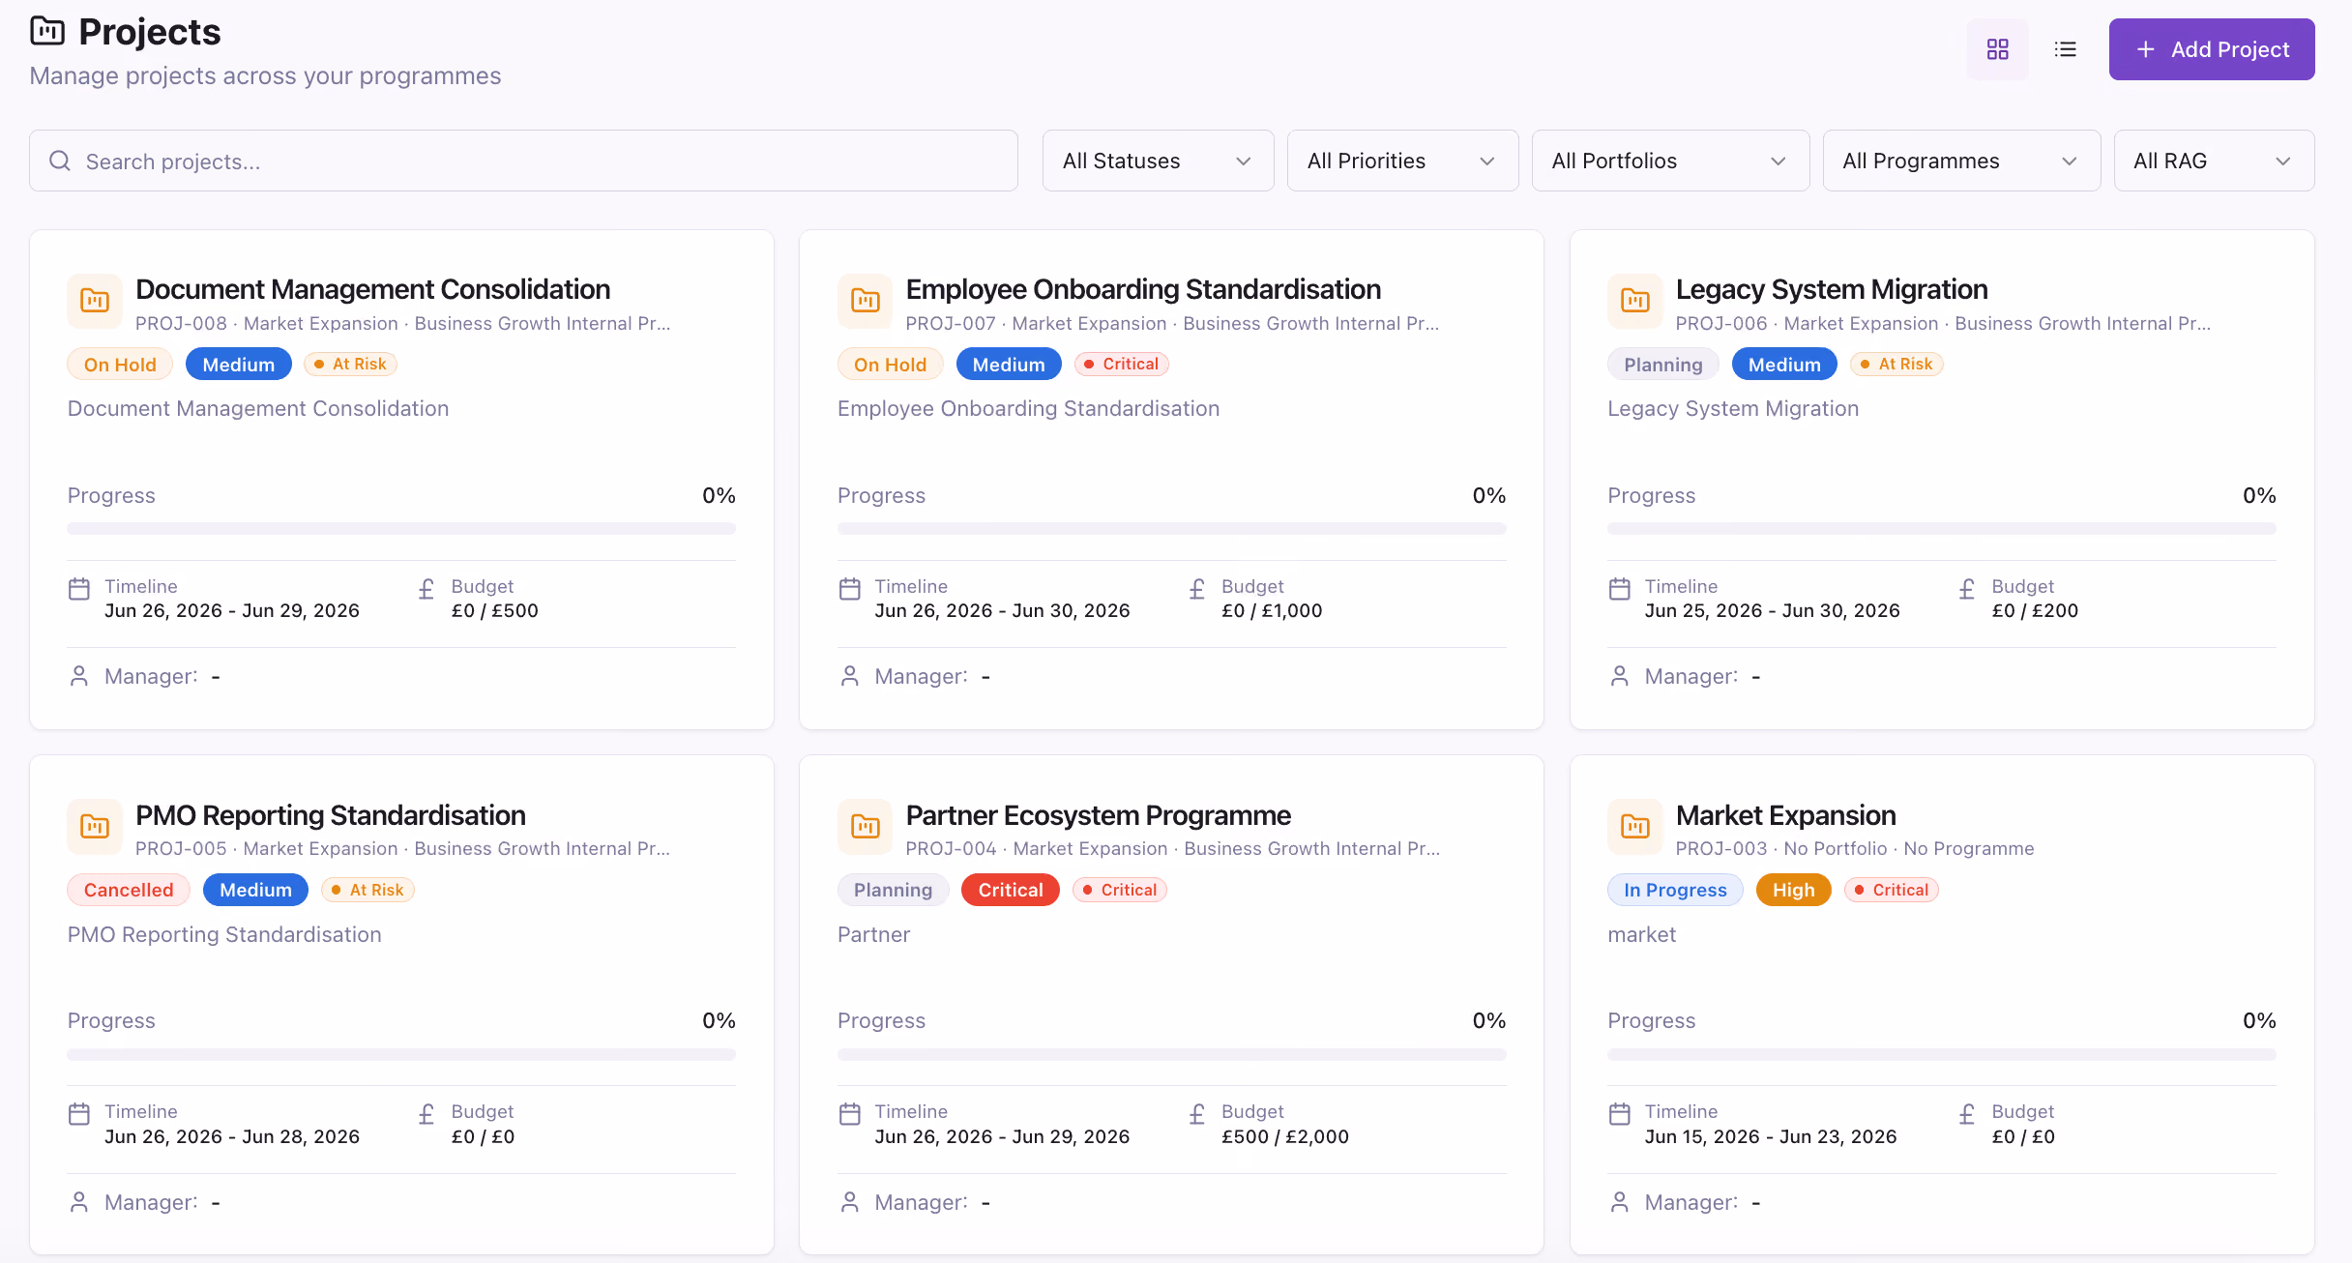Click manager person icon on Legacy System card
Image resolution: width=2352 pixels, height=1263 pixels.
point(1619,676)
